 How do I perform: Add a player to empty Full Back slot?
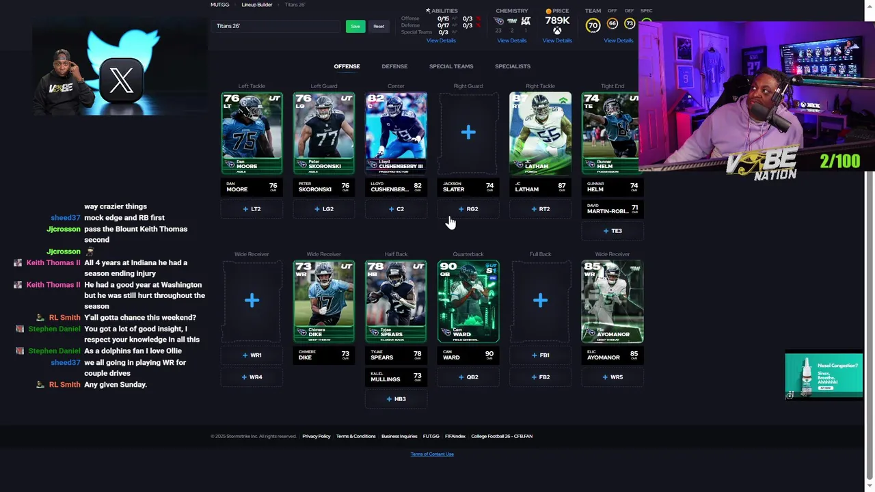click(x=540, y=301)
